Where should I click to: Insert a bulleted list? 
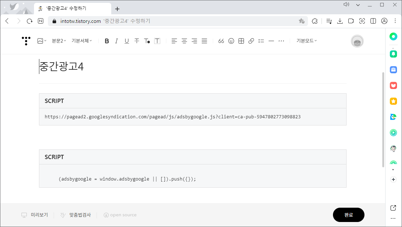261,41
